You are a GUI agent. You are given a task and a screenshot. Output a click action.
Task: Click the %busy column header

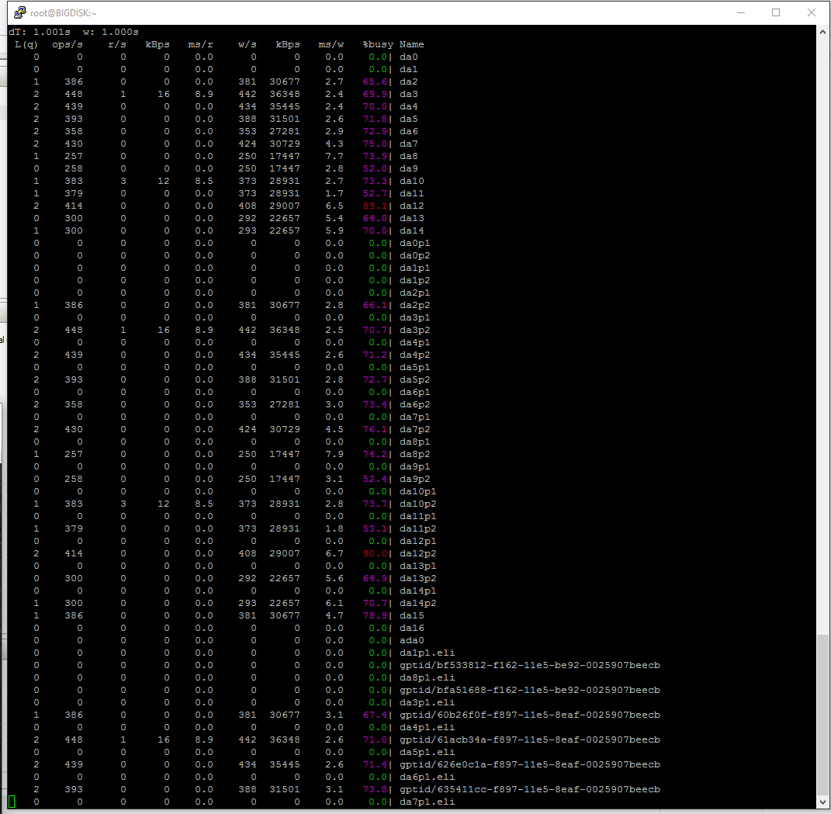(378, 44)
